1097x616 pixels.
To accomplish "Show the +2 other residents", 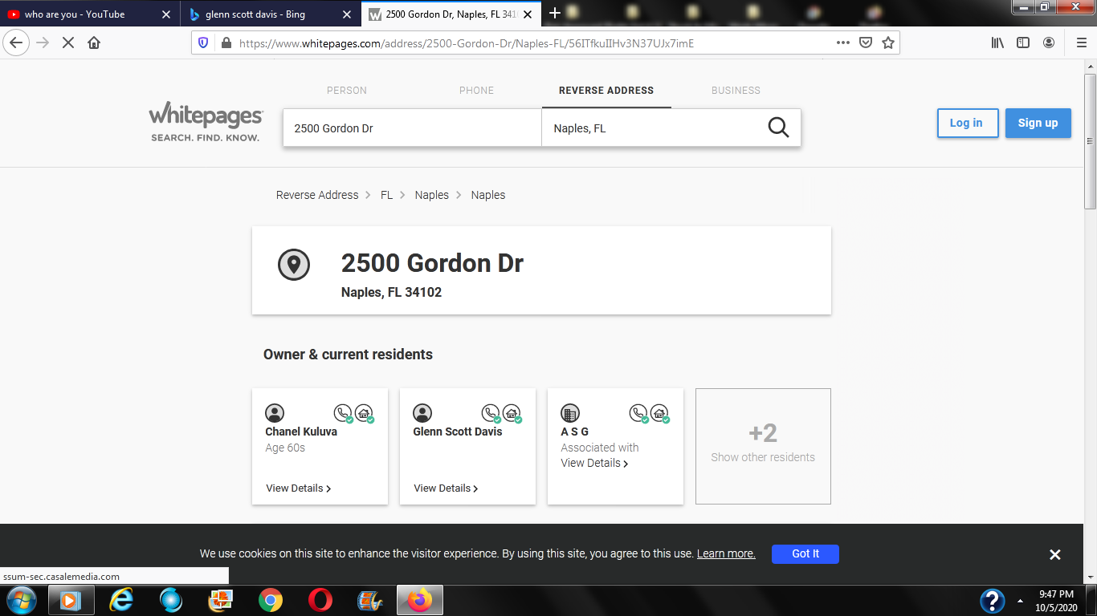I will point(763,446).
